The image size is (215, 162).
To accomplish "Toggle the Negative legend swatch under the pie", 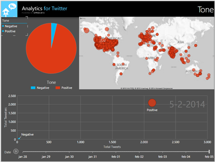I will pyautogui.click(x=33, y=88).
